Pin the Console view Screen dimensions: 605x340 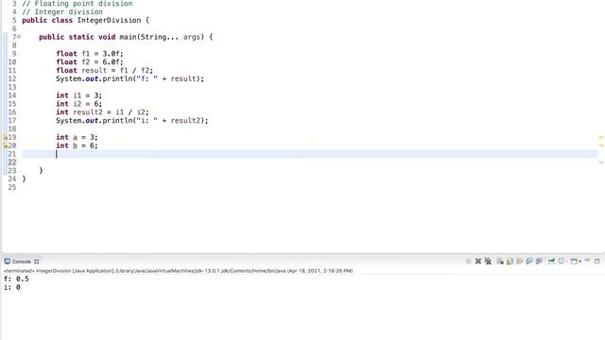click(x=551, y=262)
